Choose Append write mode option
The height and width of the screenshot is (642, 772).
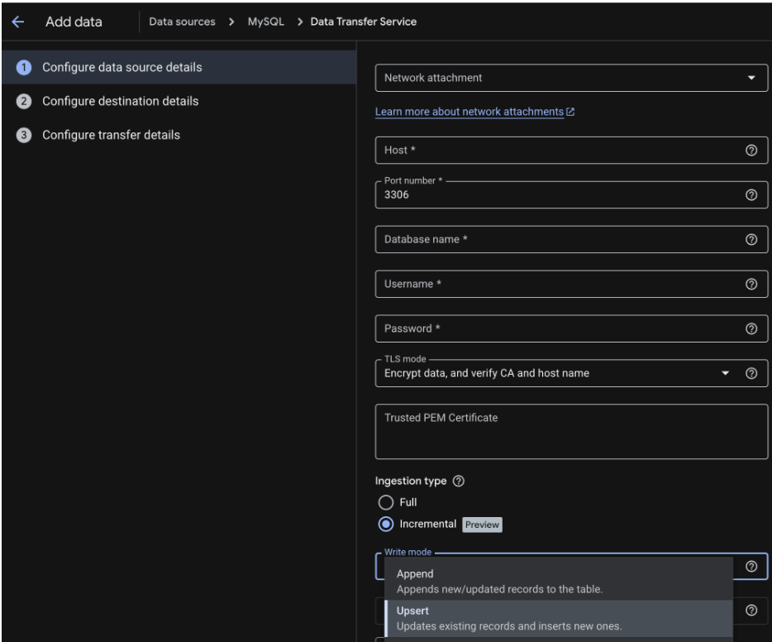point(558,582)
